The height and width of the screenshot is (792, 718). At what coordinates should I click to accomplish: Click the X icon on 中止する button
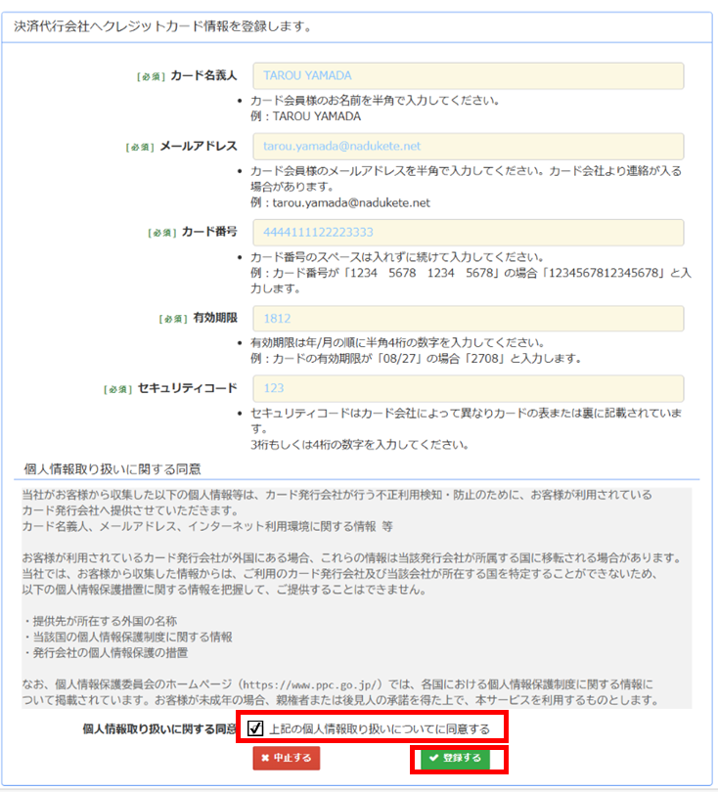pos(265,758)
